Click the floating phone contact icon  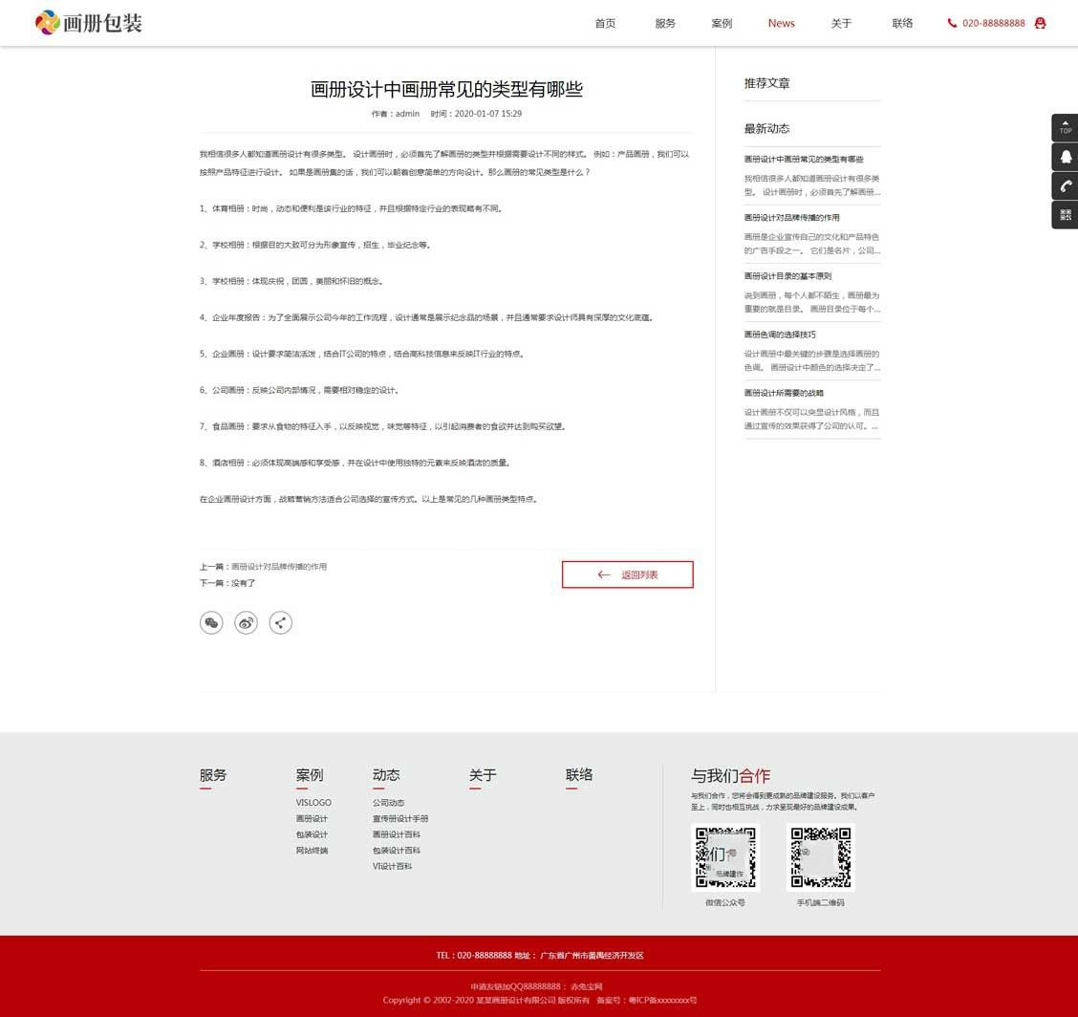(1065, 185)
